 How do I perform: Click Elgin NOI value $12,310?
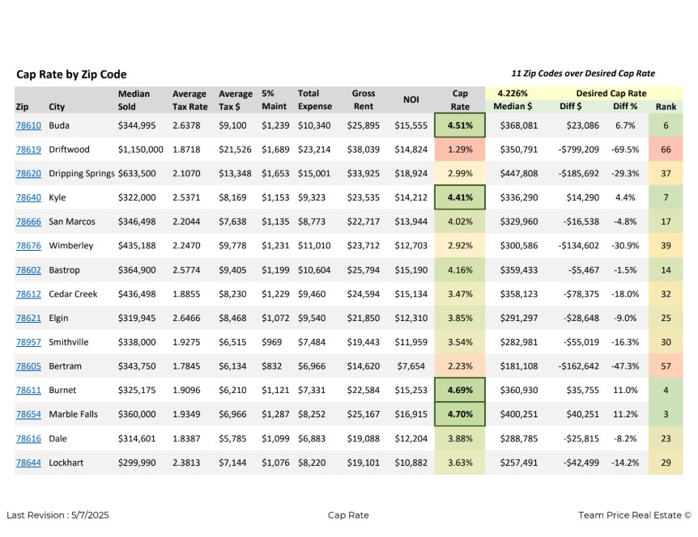tap(411, 318)
